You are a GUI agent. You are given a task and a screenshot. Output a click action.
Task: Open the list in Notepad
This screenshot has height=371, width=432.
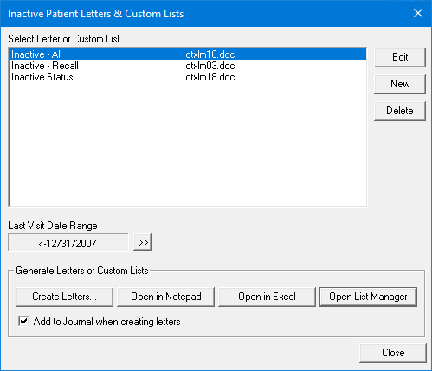165,297
